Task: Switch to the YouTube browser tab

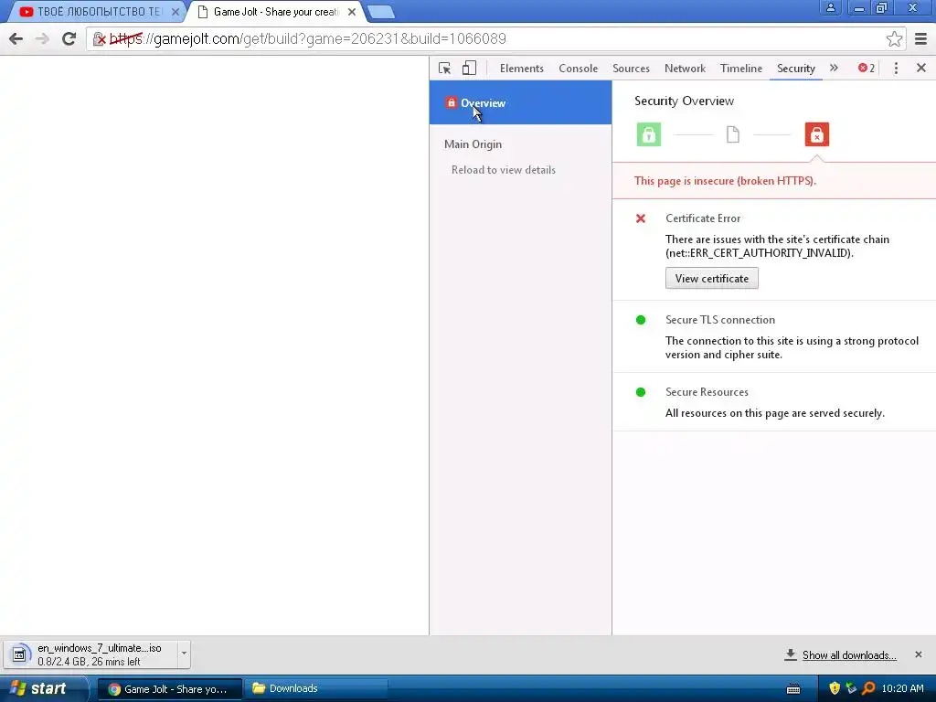Action: tap(99, 11)
